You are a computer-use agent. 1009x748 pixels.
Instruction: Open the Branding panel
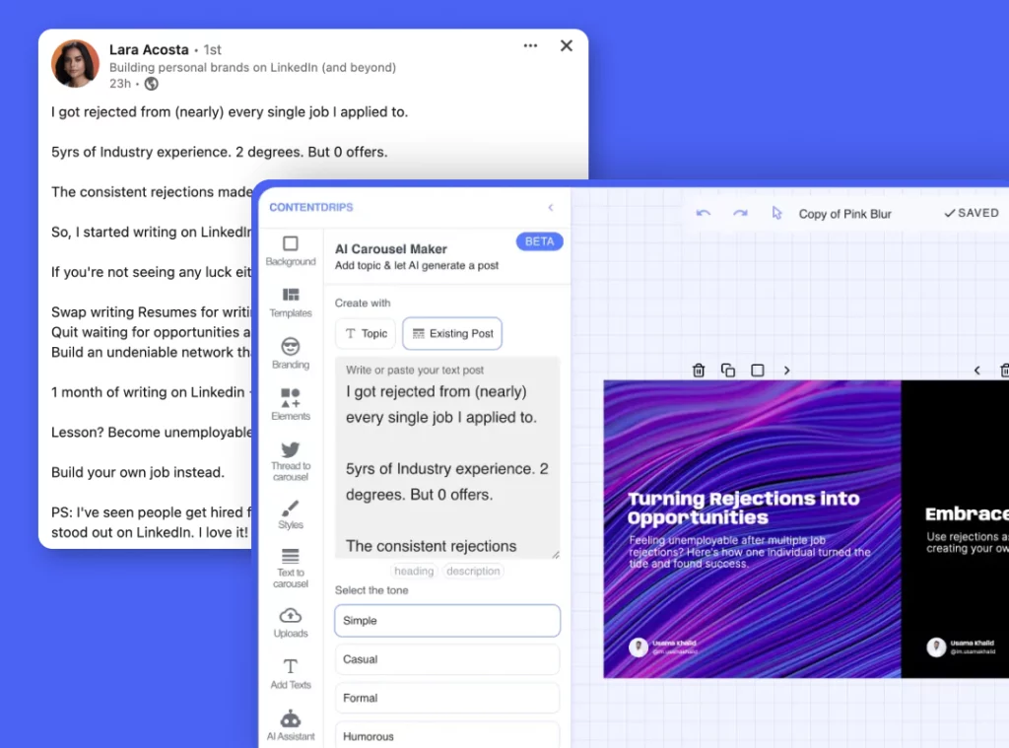pyautogui.click(x=291, y=353)
